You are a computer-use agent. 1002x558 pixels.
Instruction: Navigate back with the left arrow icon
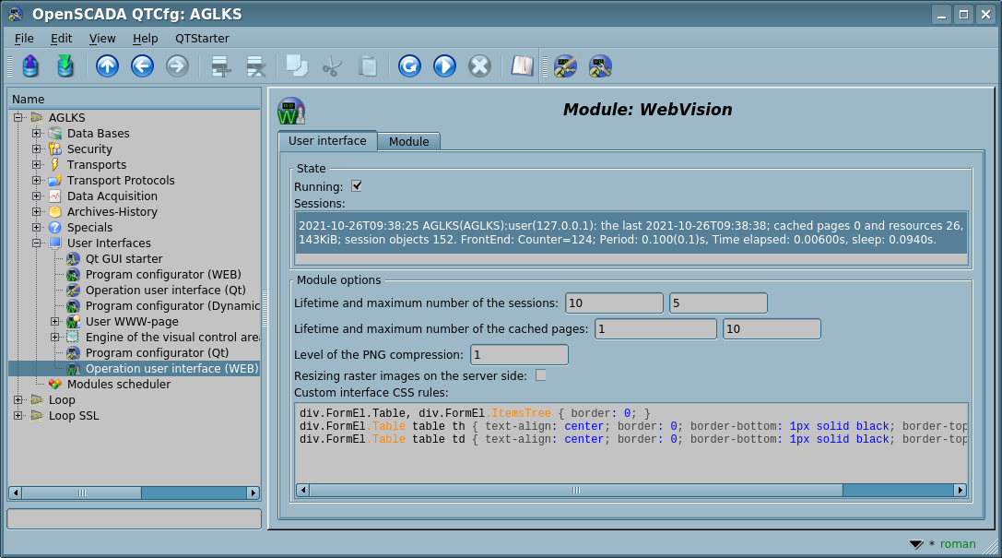pos(142,66)
